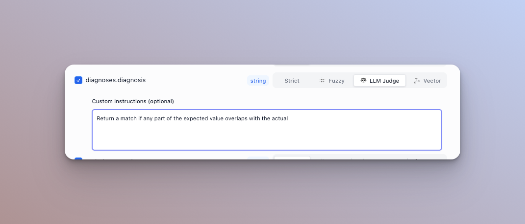Click the word "expected" in the instruction text
This screenshot has width=525, height=224.
[x=195, y=118]
